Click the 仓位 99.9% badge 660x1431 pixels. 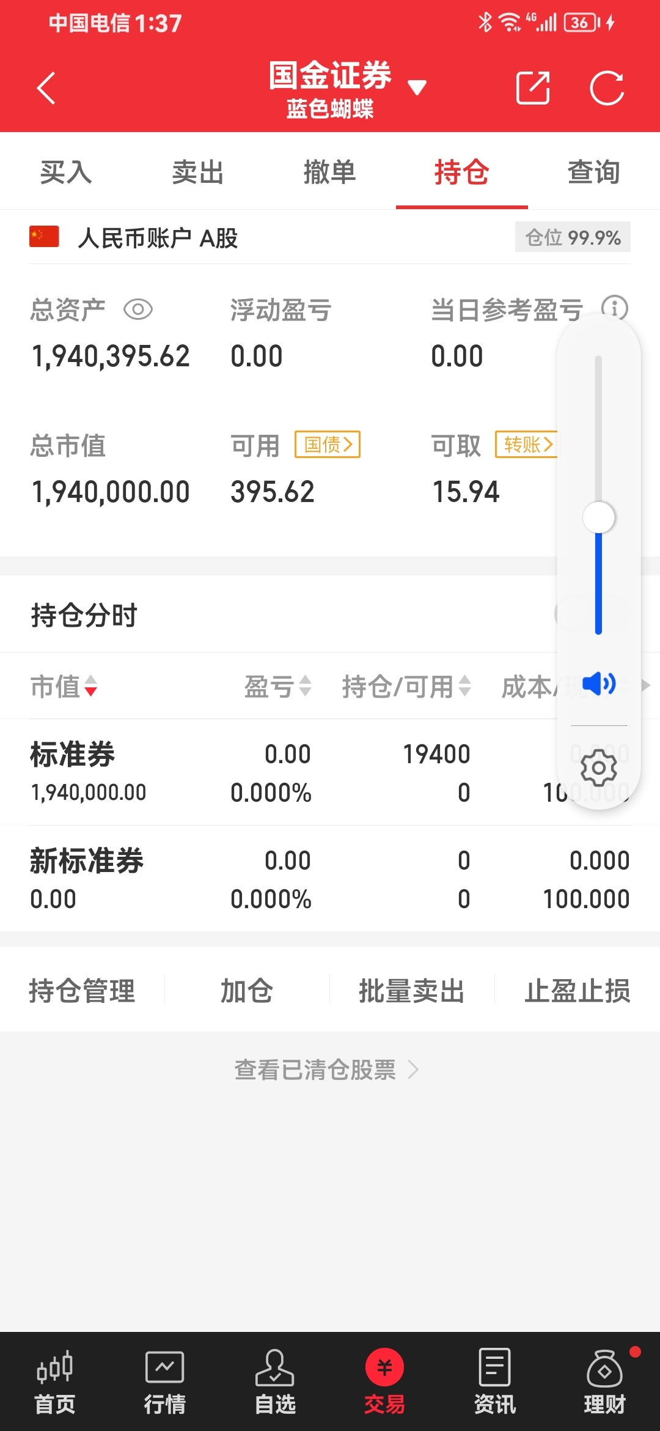[573, 237]
